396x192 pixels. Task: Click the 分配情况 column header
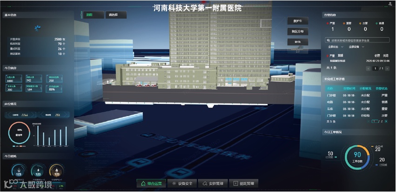(x=365, y=89)
